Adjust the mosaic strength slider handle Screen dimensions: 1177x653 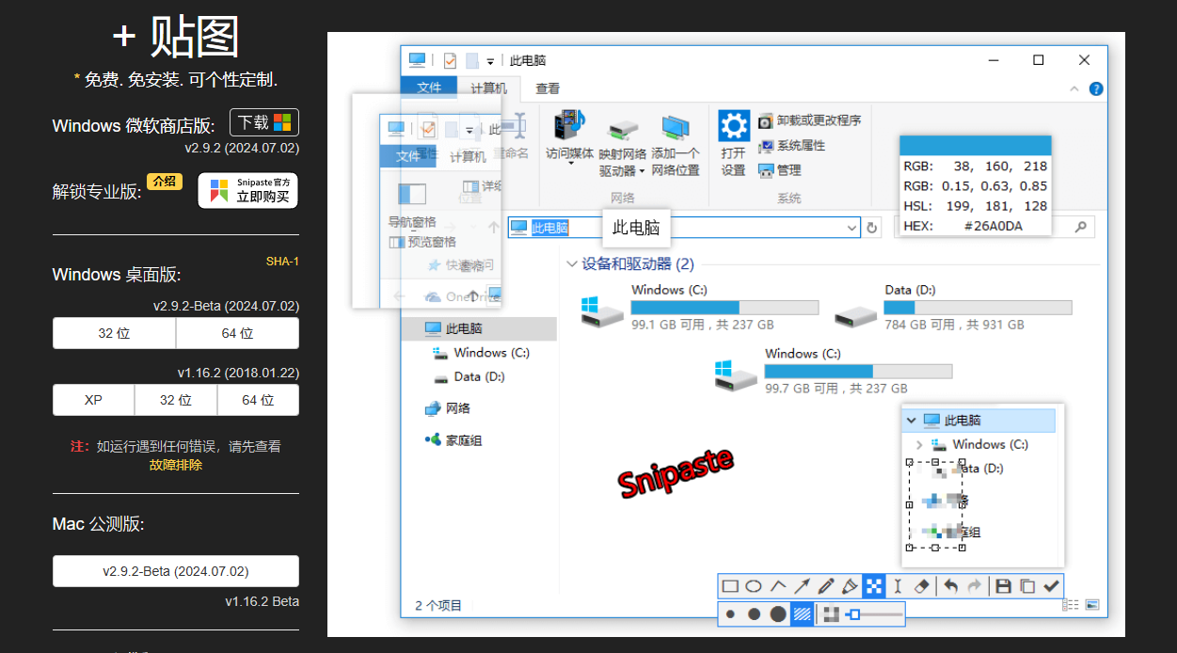tap(854, 614)
